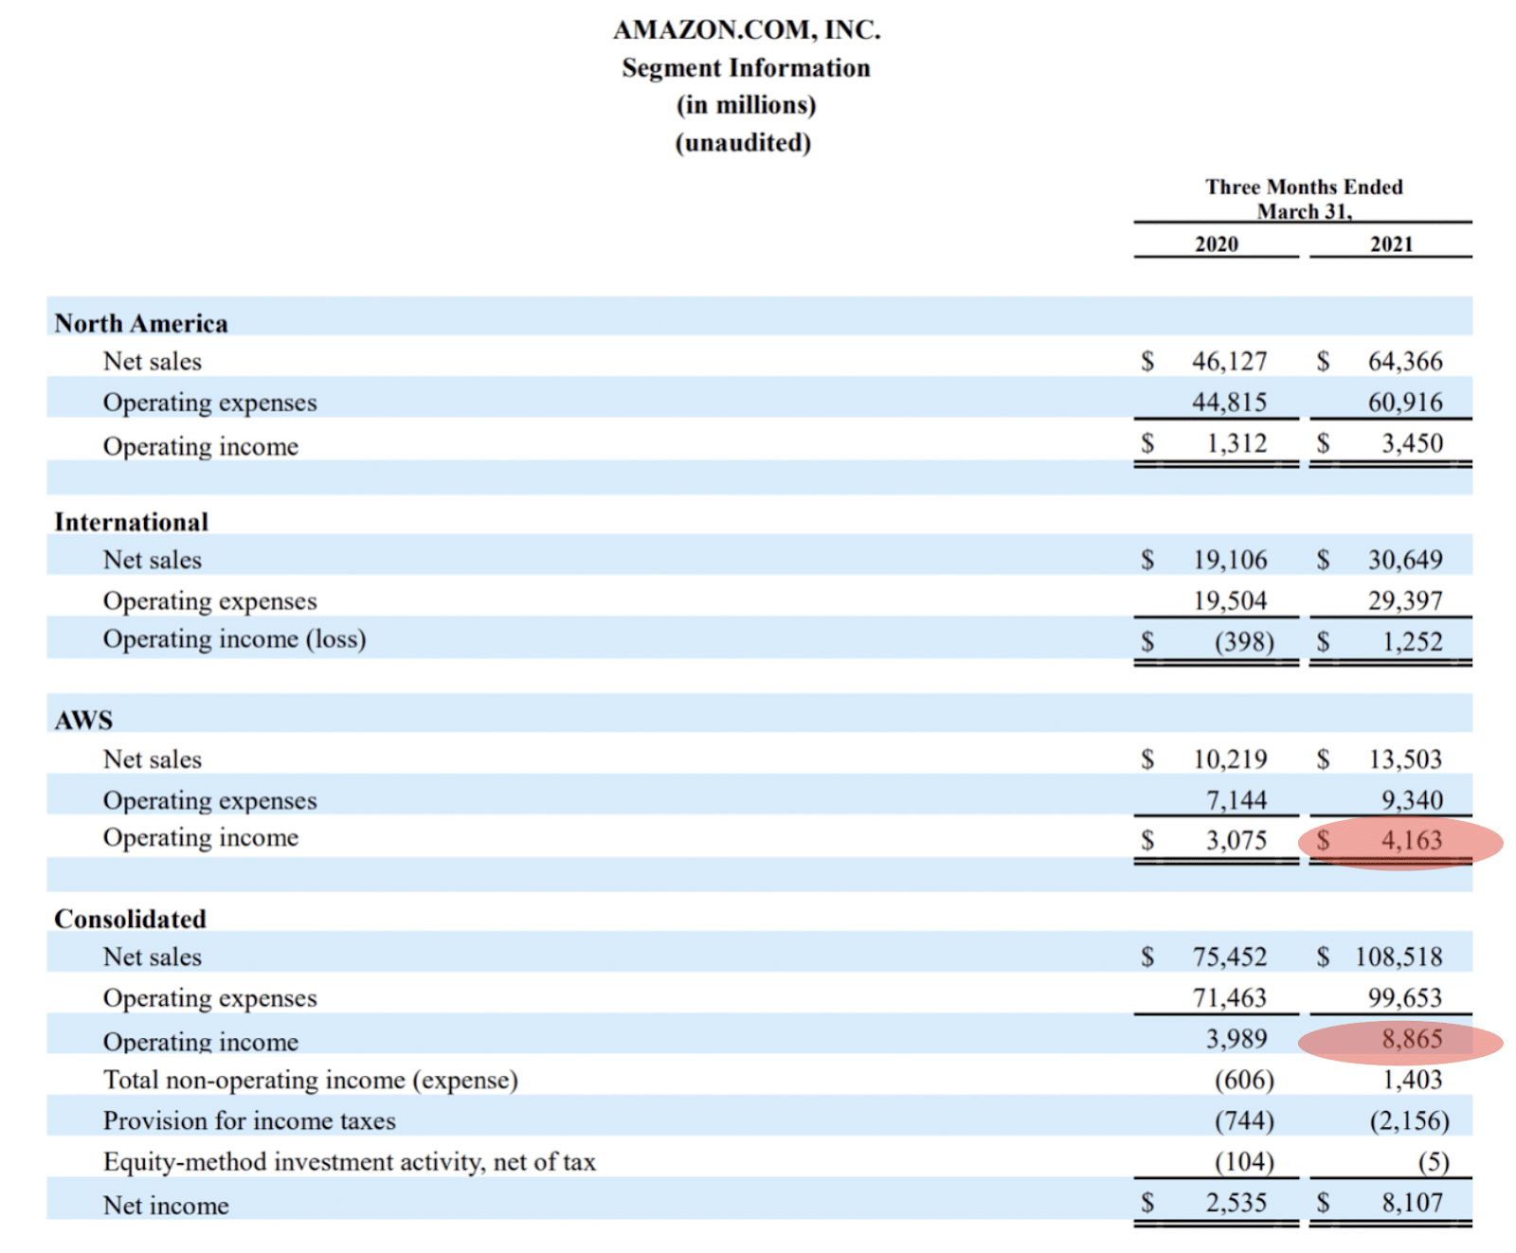This screenshot has height=1253, width=1516.
Task: Click the (in millions) subtitle
Action: tap(746, 105)
